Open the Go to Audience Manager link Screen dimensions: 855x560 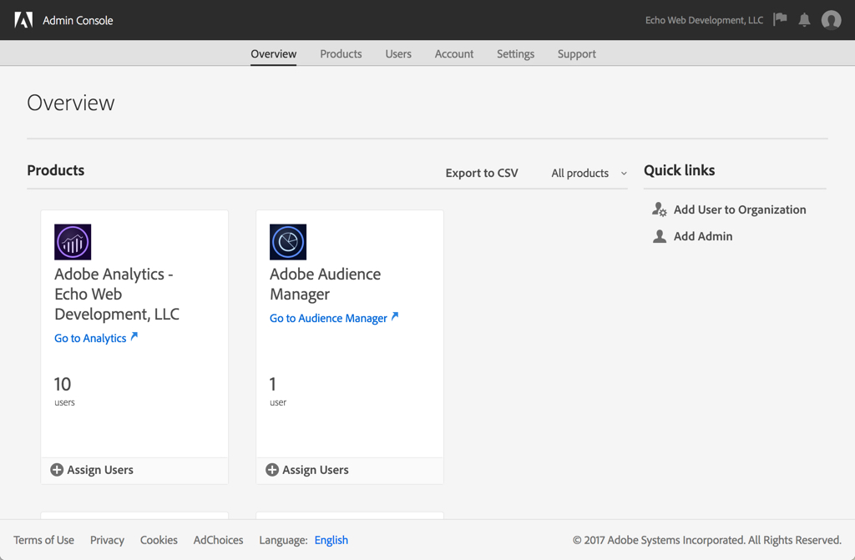[328, 318]
